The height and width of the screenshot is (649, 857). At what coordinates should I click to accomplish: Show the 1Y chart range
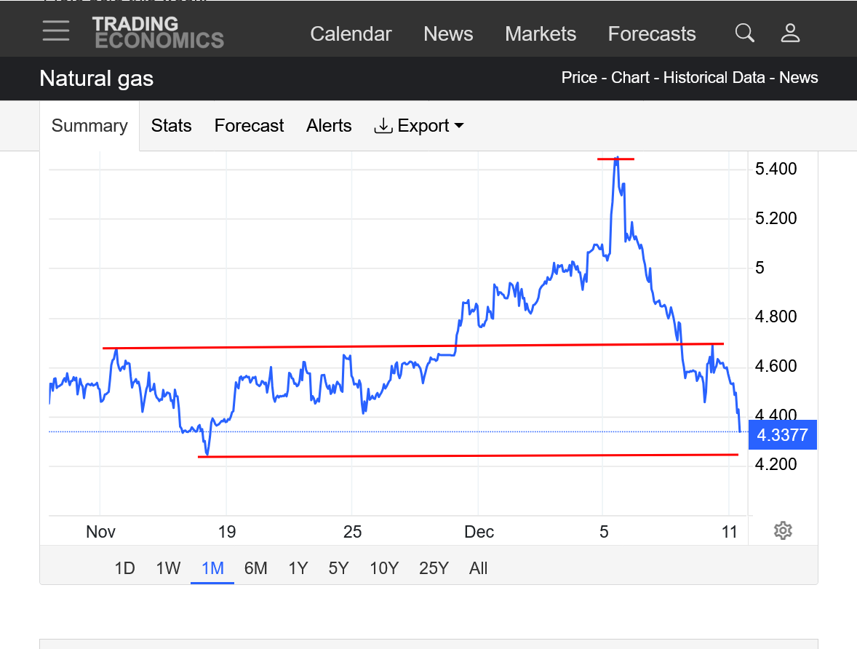click(298, 568)
